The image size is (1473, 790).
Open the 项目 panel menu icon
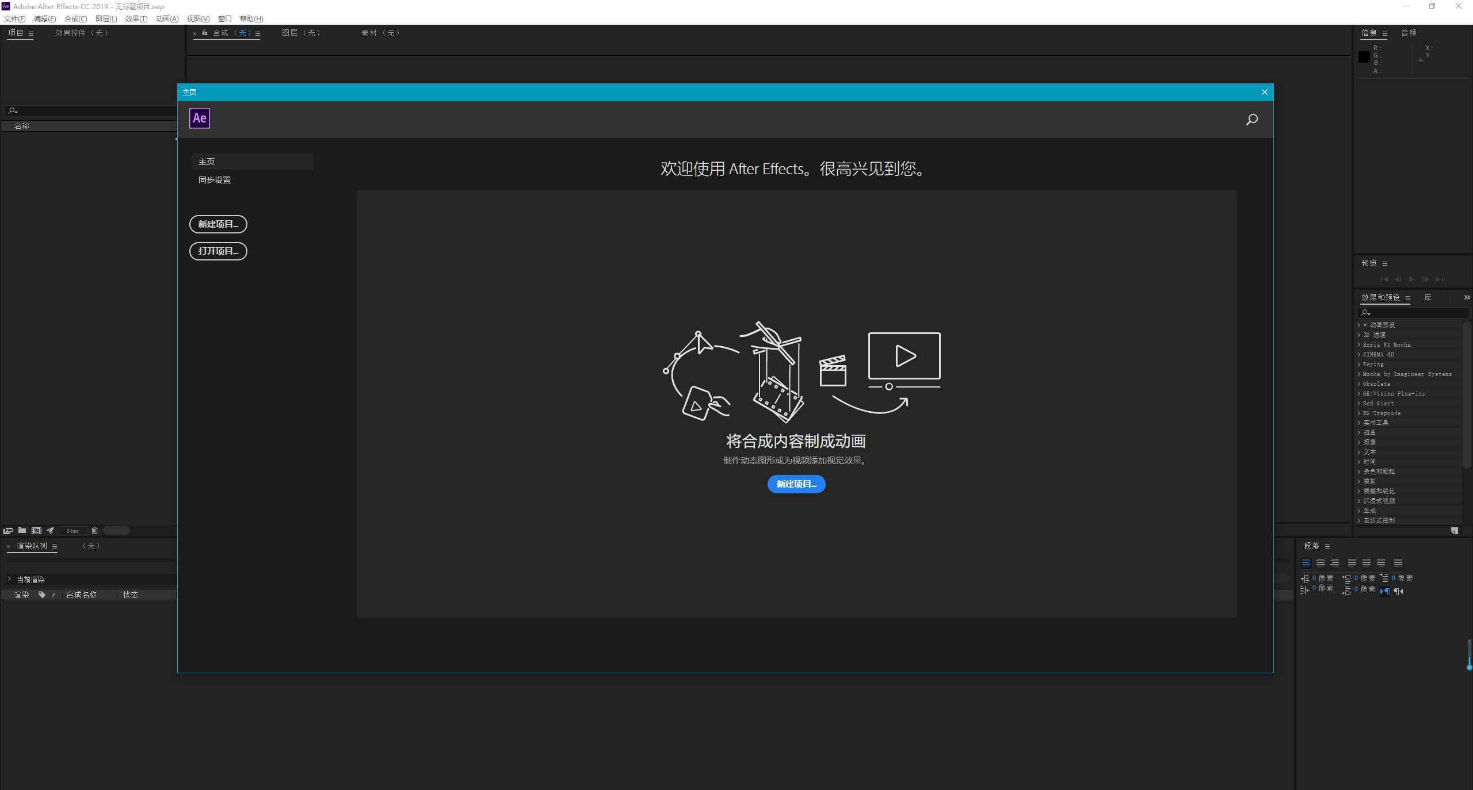point(30,33)
